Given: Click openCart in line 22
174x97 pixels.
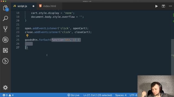Looking at the screenshot, I should click(79, 28).
